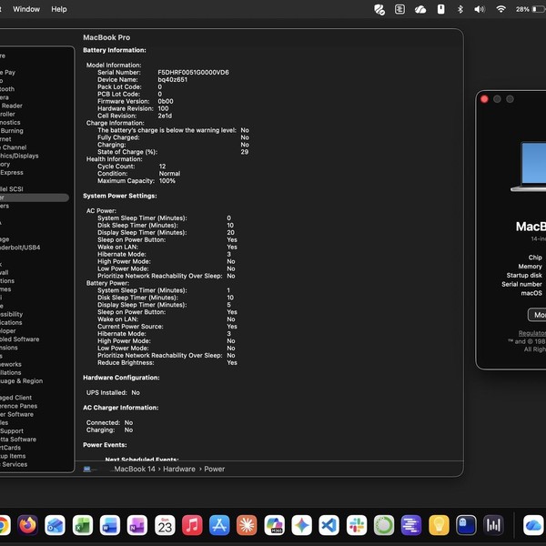Screen dimensions: 546x546
Task: Open Firefox from the Dock
Action: tap(28, 525)
